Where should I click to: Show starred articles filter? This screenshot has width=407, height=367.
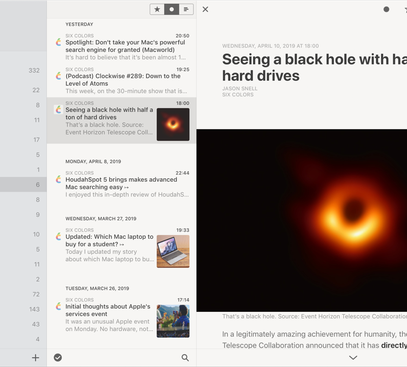pos(157,9)
